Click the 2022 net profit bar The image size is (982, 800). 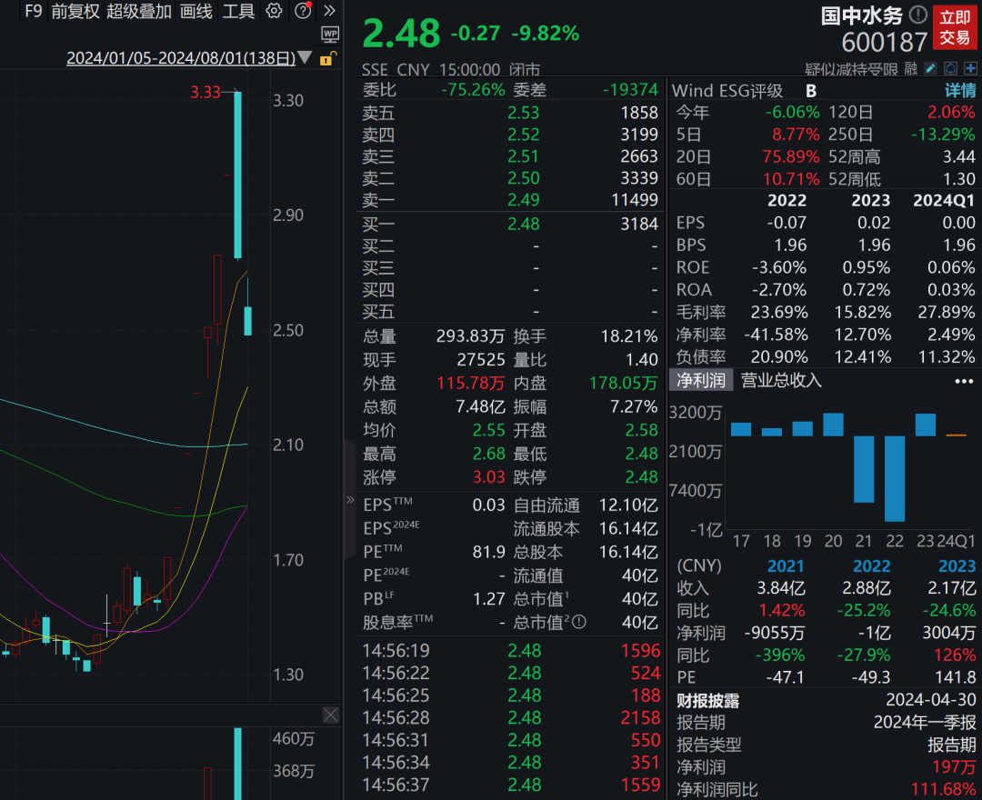click(x=895, y=477)
